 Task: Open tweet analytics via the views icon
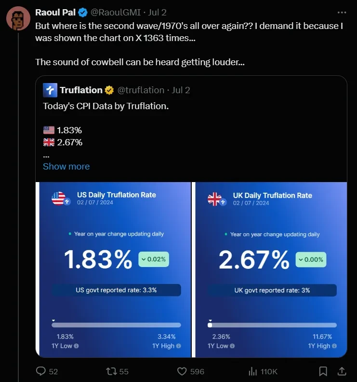pos(252,371)
